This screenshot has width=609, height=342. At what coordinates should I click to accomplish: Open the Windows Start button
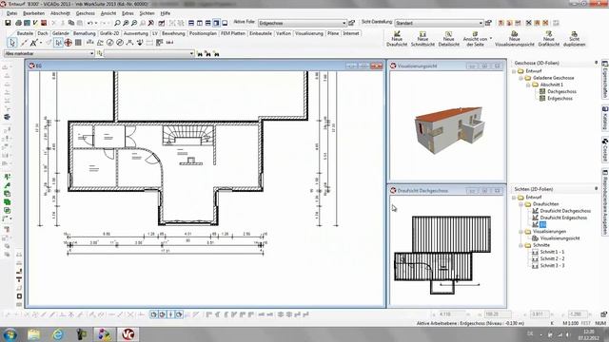10,334
